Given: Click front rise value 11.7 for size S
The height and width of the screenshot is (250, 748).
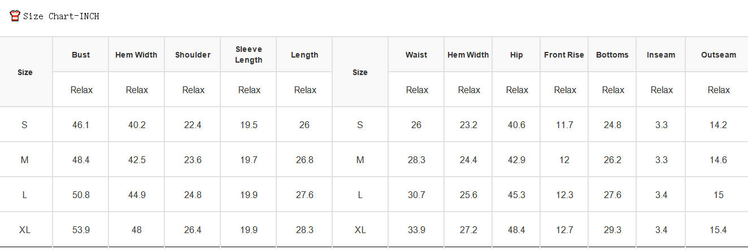Looking at the screenshot, I should tap(564, 125).
